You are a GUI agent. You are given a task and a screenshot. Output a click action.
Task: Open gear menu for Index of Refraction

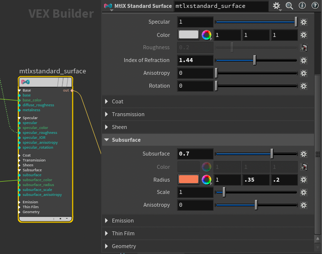point(304,60)
